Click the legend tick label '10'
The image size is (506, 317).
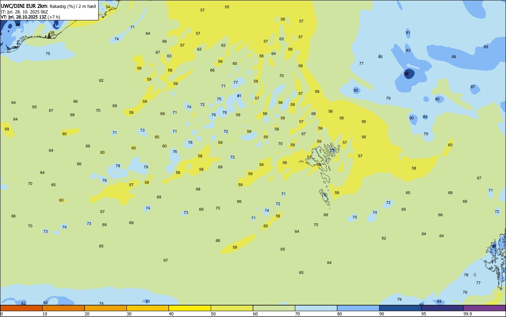(x=45, y=314)
